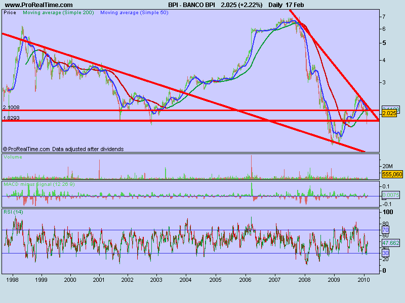405x303 pixels.
Task: Click the 100 RSI axis label
Action: tap(388, 212)
